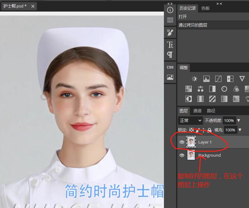Open the CSS panel icon

[x=170, y=67]
